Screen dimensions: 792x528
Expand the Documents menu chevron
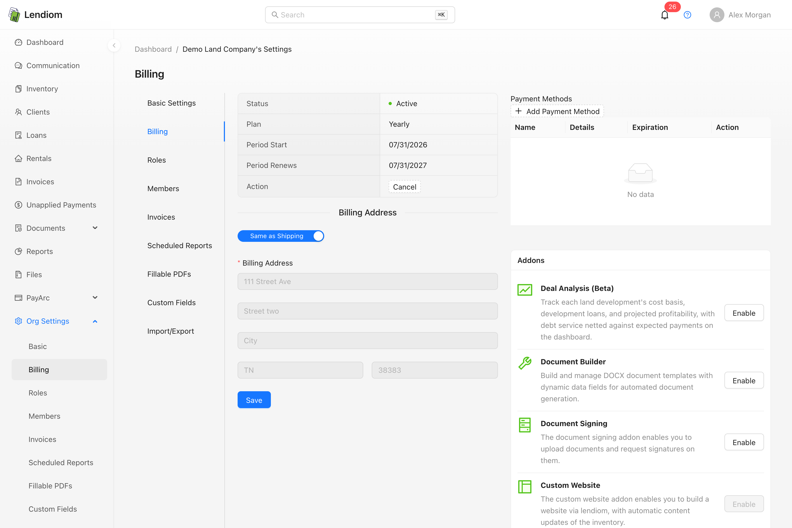(x=95, y=228)
